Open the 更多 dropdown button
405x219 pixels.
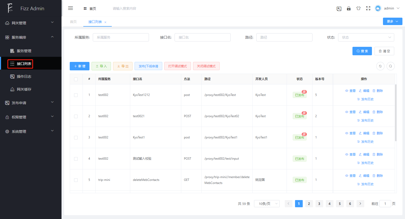tap(393, 21)
